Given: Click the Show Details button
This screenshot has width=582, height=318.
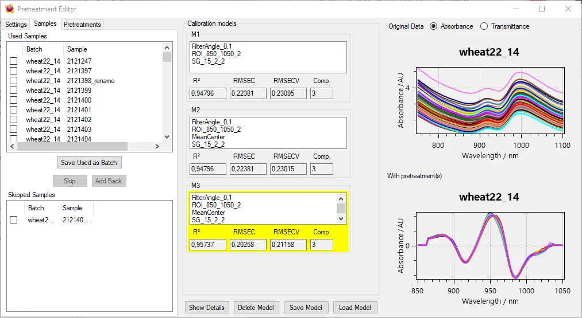Looking at the screenshot, I should coord(207,308).
